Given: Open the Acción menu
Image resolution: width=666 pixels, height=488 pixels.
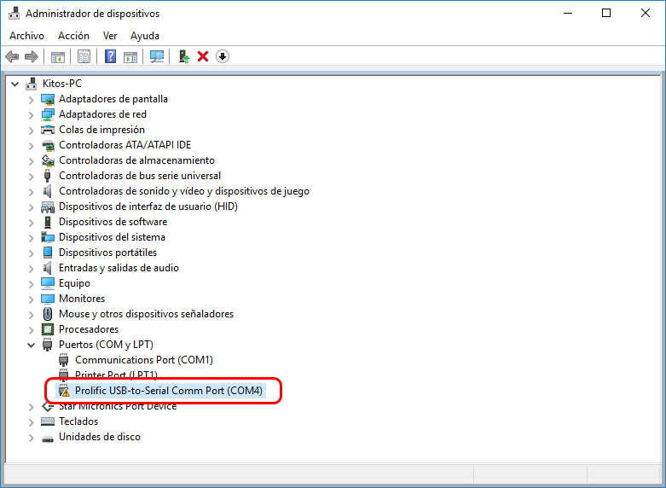Looking at the screenshot, I should (x=74, y=36).
